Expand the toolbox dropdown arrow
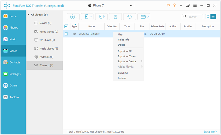The image size is (221, 135). (148, 17)
